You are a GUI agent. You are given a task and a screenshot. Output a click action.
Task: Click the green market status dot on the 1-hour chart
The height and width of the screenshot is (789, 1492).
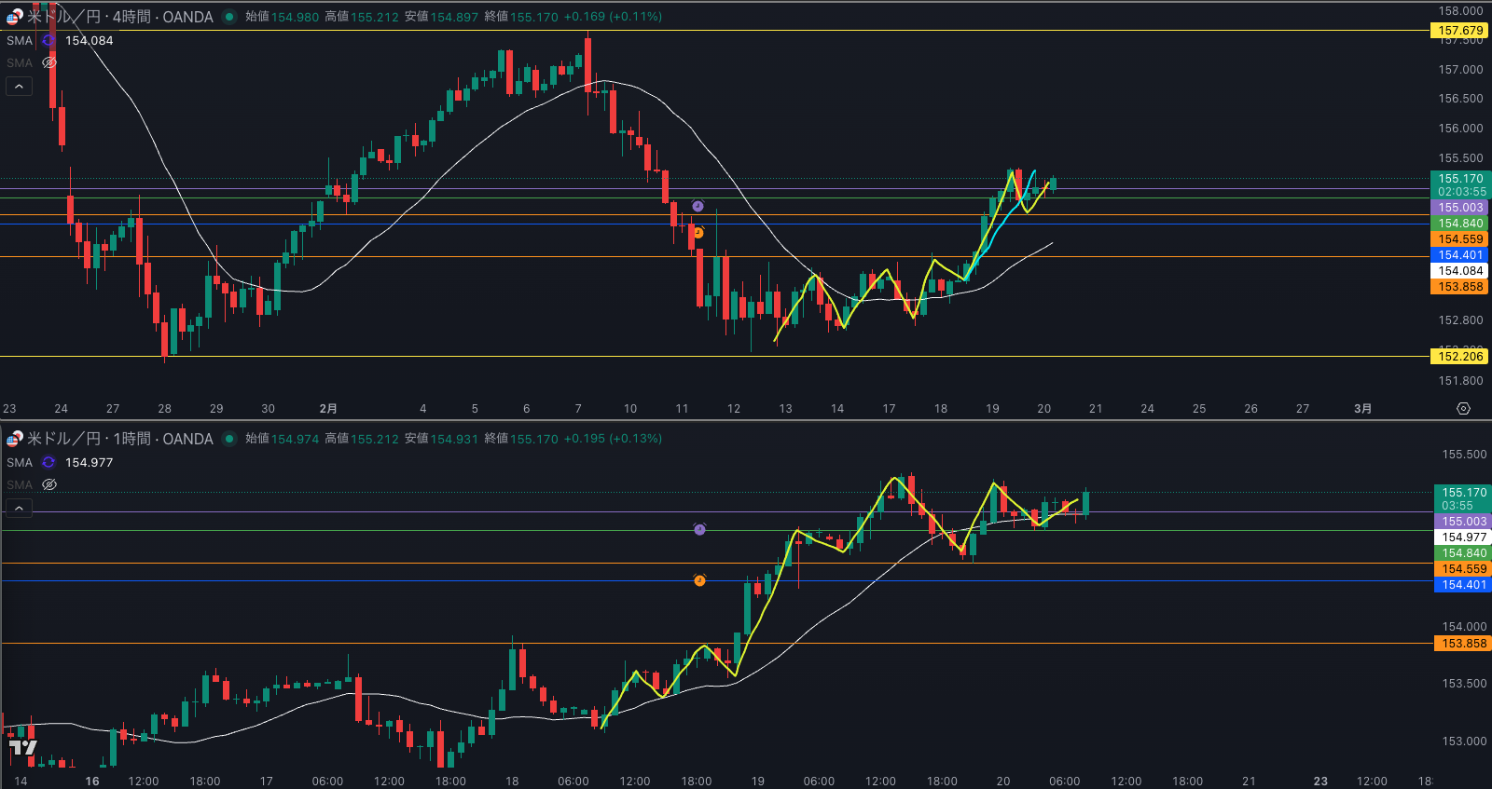229,439
